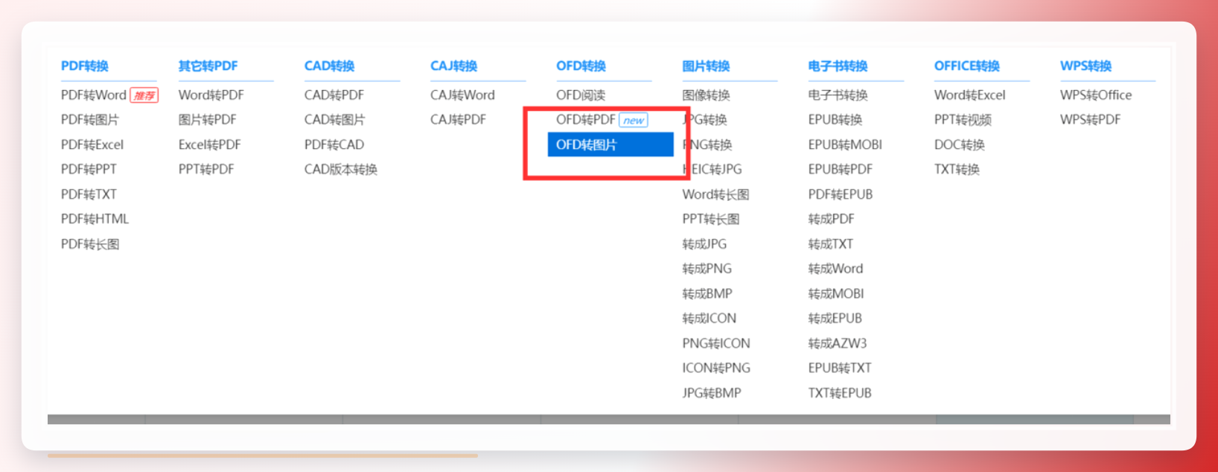Select the CAJ转Word converter
1218x472 pixels.
point(462,95)
